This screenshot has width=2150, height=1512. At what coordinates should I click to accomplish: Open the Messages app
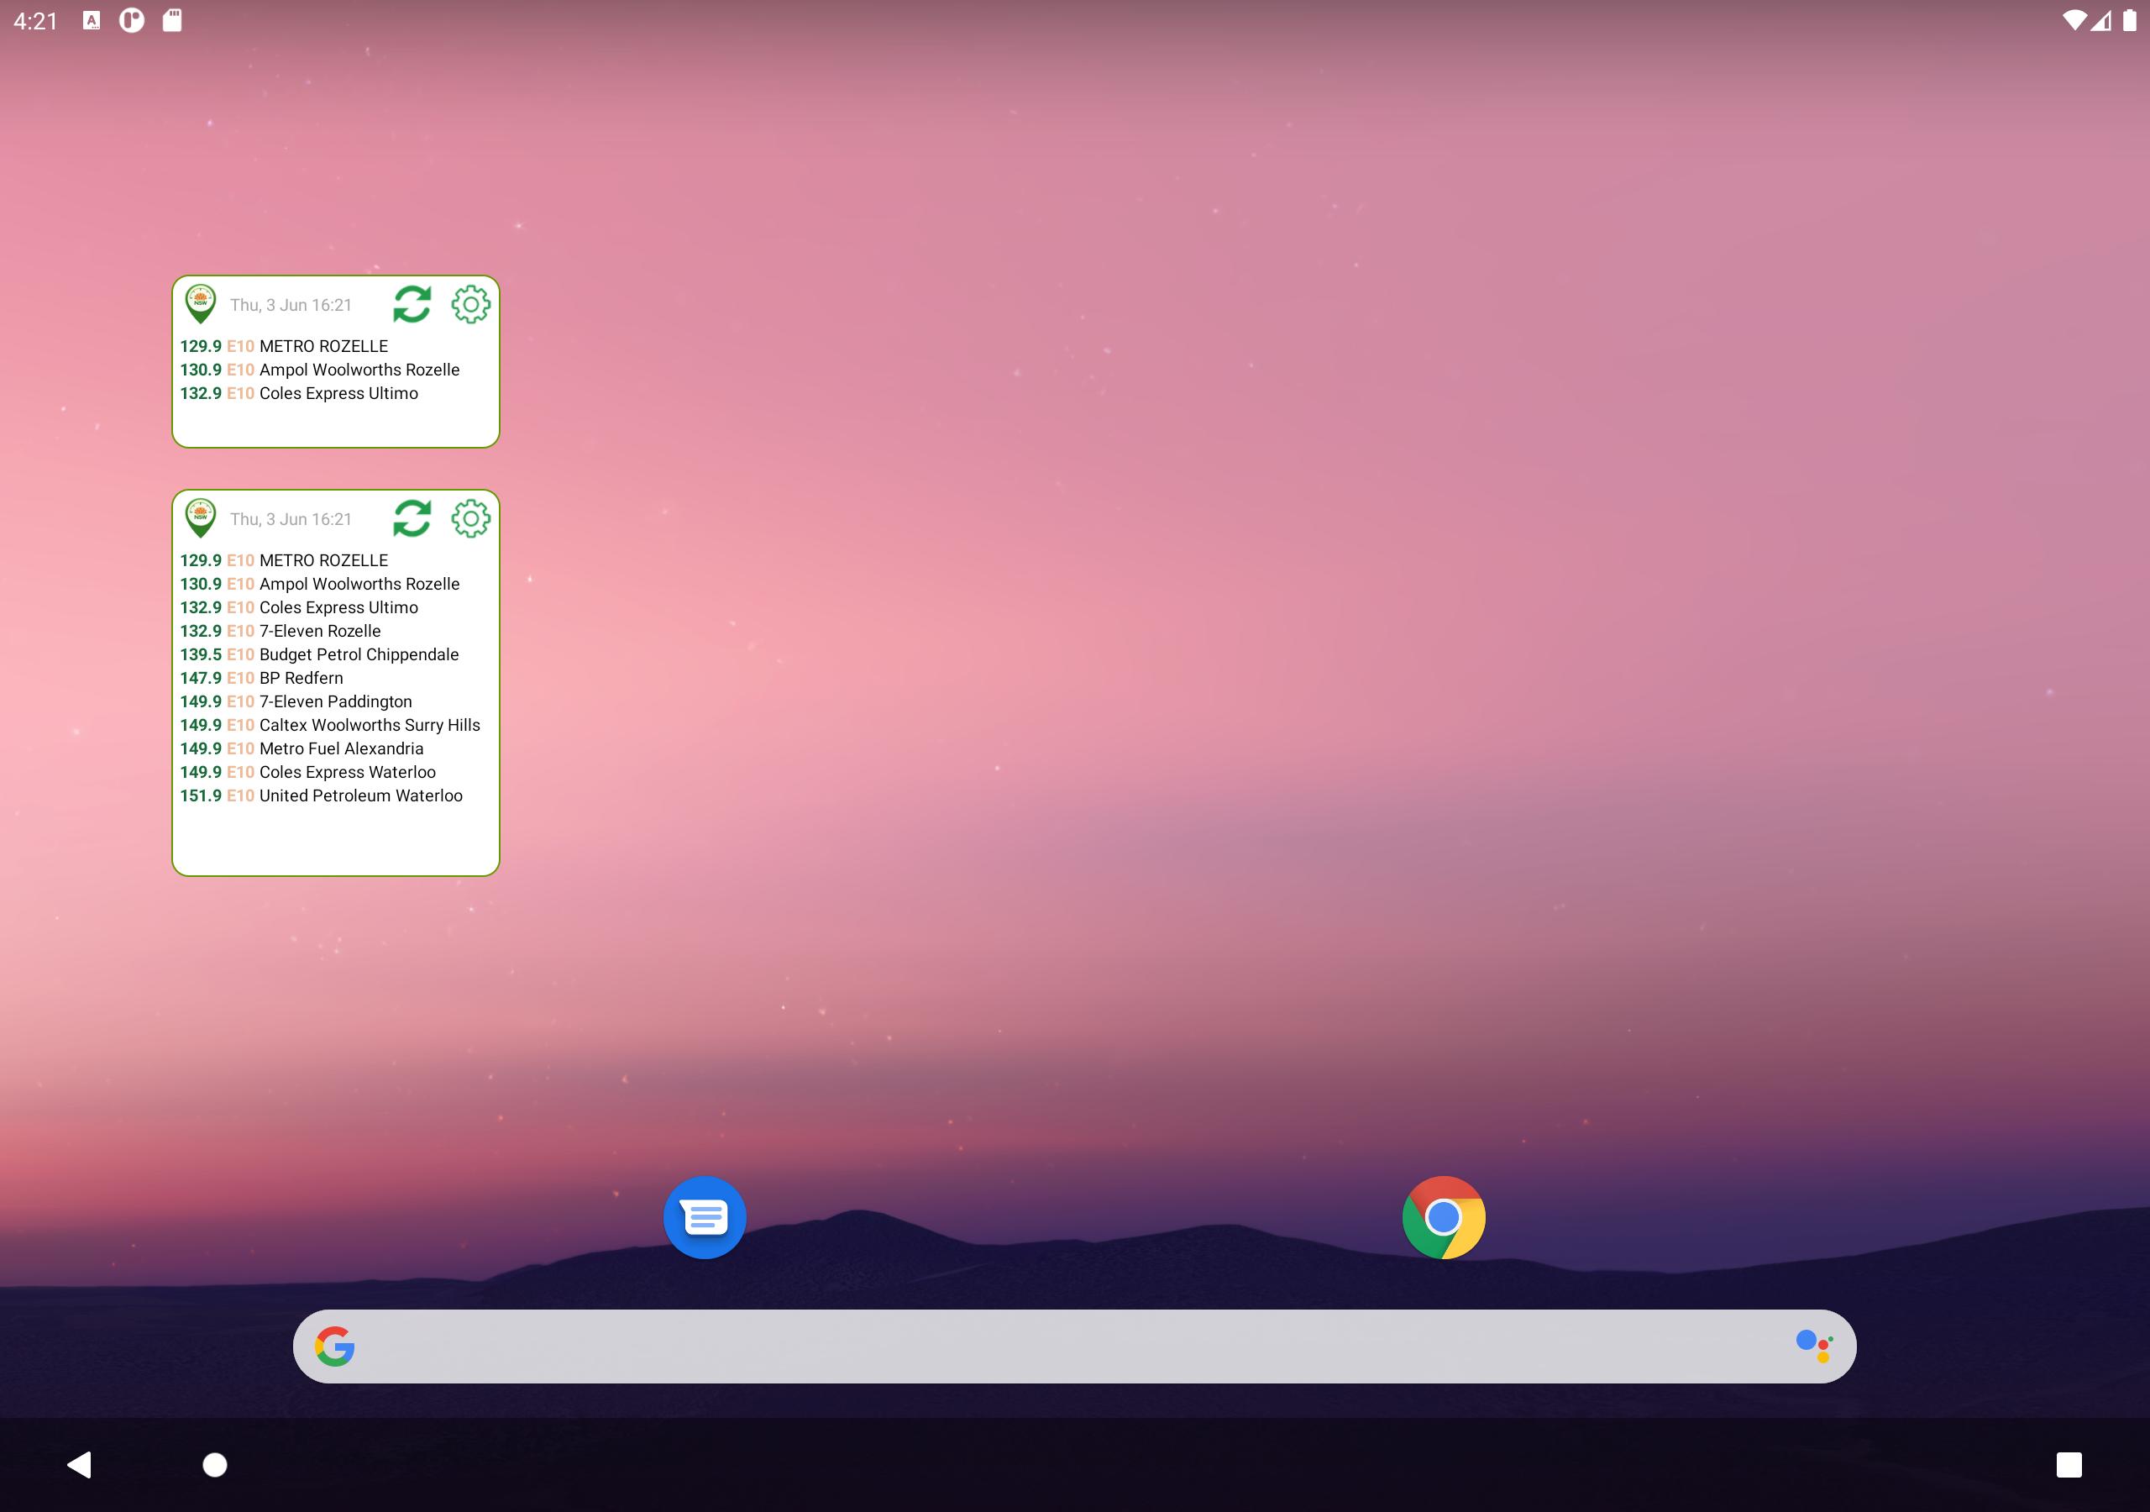pyautogui.click(x=704, y=1217)
